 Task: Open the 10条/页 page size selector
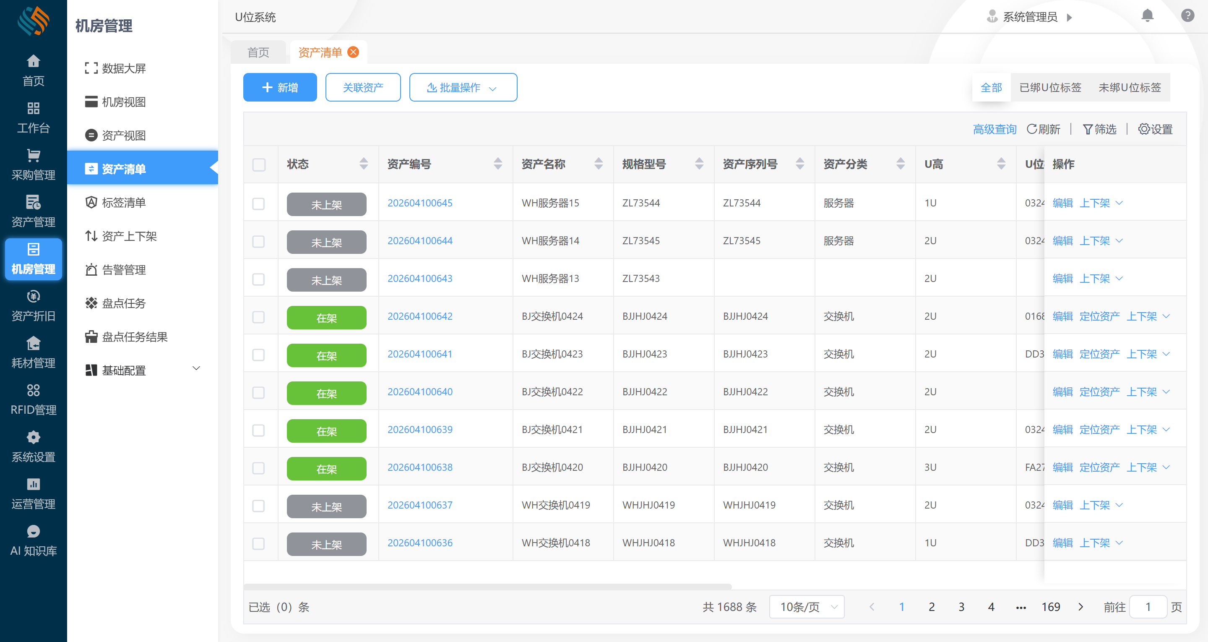(x=807, y=607)
